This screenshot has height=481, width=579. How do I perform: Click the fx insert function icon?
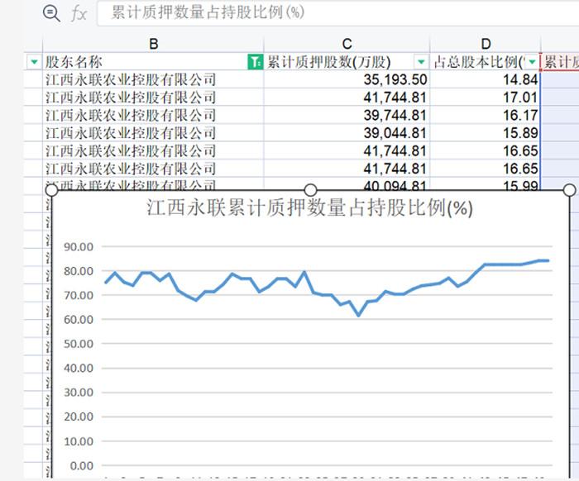[x=79, y=14]
